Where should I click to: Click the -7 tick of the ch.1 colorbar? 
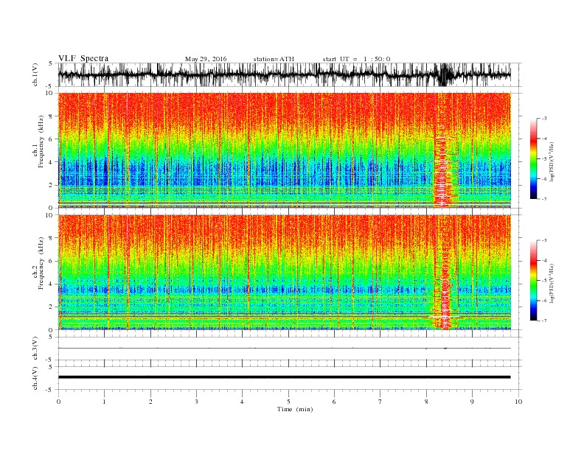(543, 199)
